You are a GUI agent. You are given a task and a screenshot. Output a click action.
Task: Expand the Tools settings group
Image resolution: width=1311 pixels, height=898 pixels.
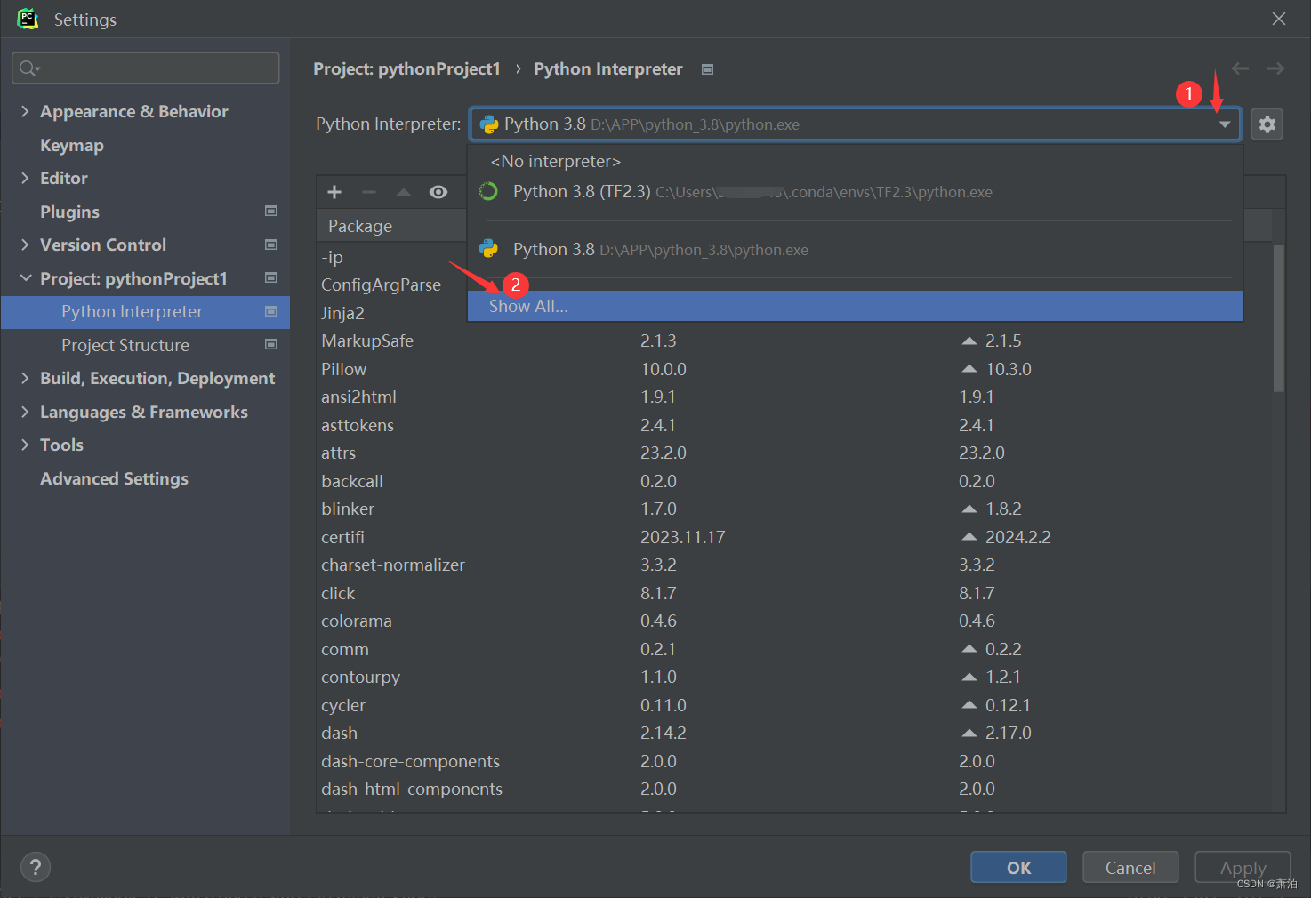(x=25, y=445)
